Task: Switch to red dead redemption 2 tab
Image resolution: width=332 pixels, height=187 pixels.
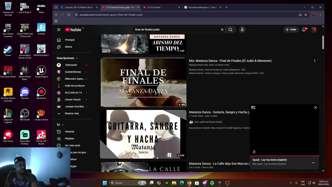Action: pos(203,7)
